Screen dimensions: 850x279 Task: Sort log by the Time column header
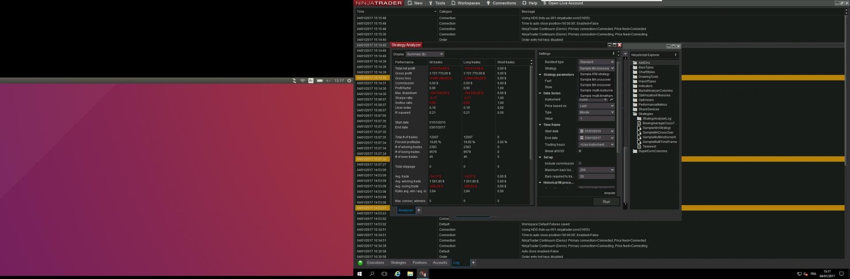tap(396, 11)
